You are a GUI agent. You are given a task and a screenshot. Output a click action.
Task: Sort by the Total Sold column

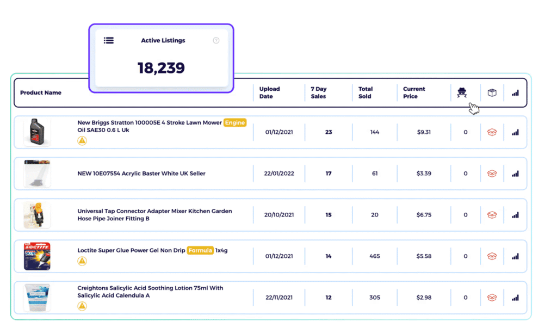[x=366, y=92]
